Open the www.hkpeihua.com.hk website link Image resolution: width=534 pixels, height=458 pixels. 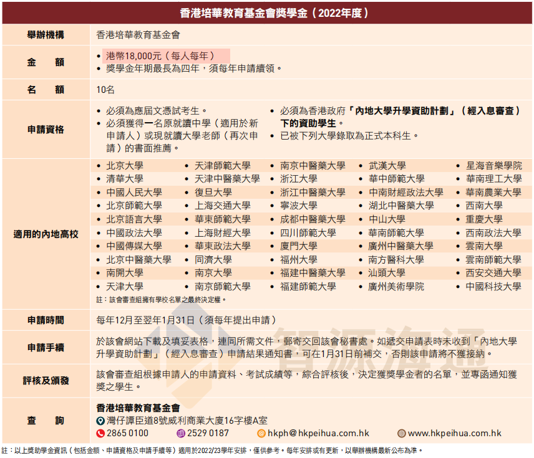pos(455,433)
